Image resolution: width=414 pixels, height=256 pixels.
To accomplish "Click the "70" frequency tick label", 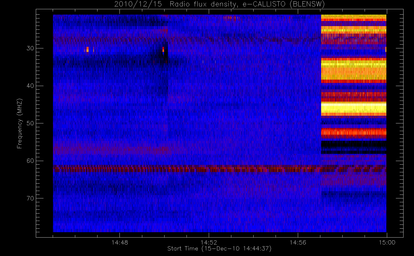I will 30,198.
